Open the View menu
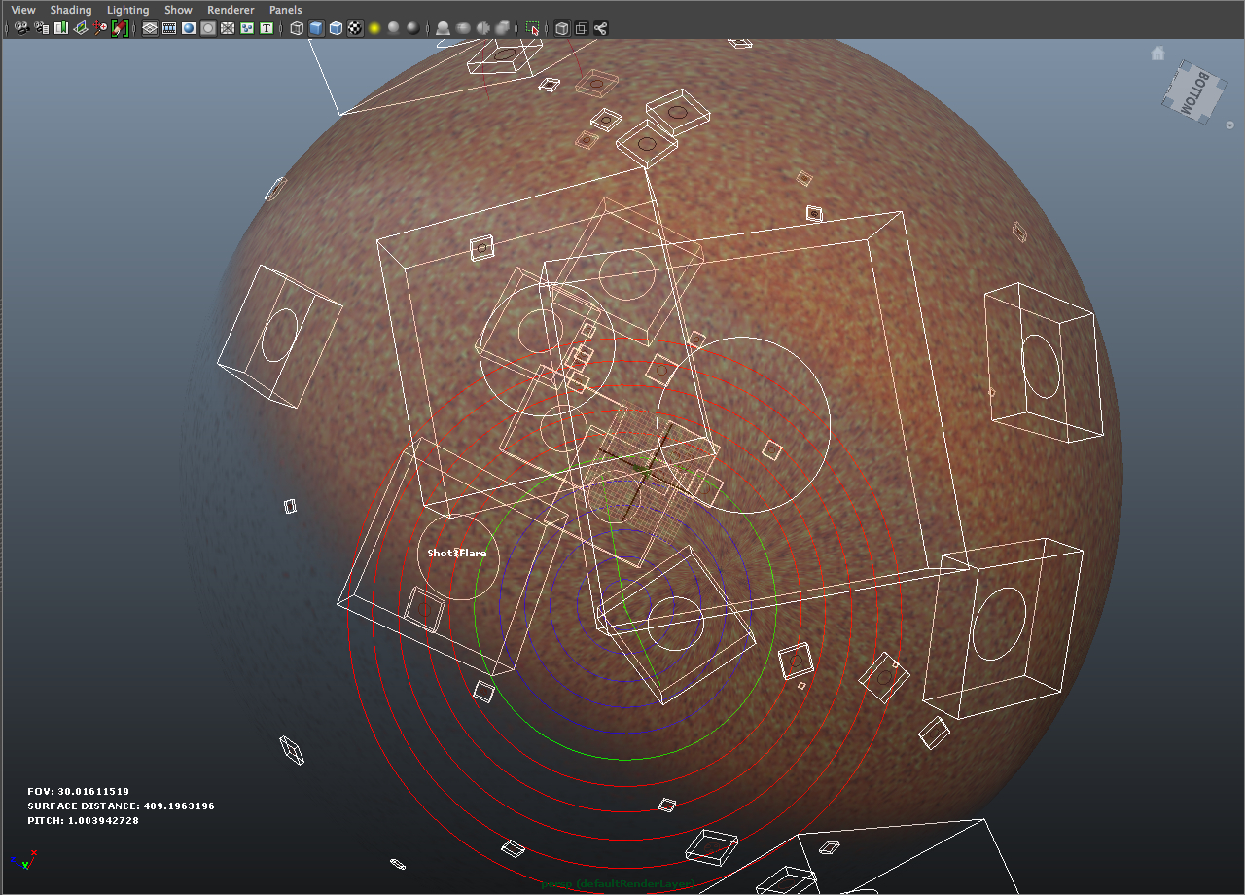This screenshot has height=895, width=1245. [x=23, y=10]
